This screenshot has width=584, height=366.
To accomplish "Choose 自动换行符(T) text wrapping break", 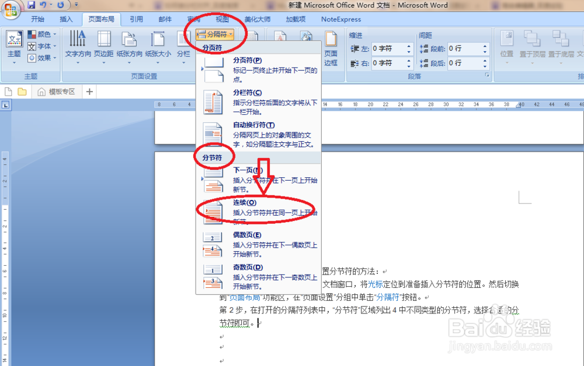I will (x=259, y=134).
